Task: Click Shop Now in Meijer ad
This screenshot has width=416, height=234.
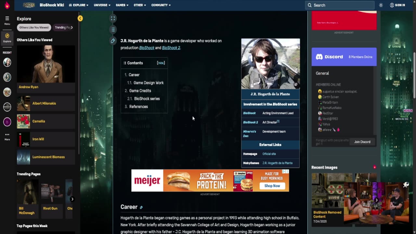Action: [272, 186]
